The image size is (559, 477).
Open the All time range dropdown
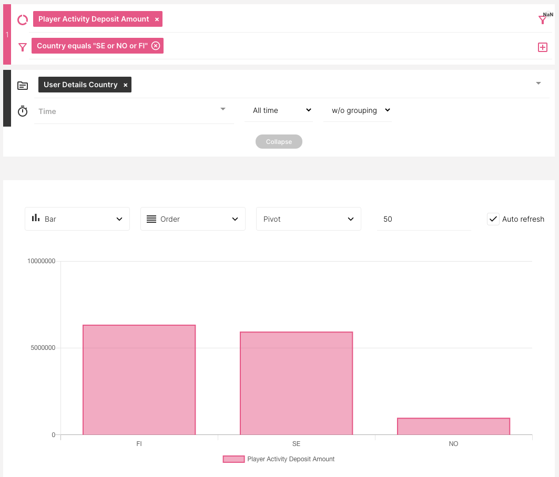click(279, 111)
